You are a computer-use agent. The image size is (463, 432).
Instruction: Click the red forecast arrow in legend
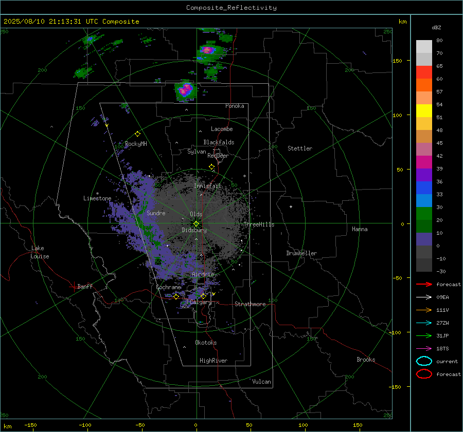tap(424, 284)
